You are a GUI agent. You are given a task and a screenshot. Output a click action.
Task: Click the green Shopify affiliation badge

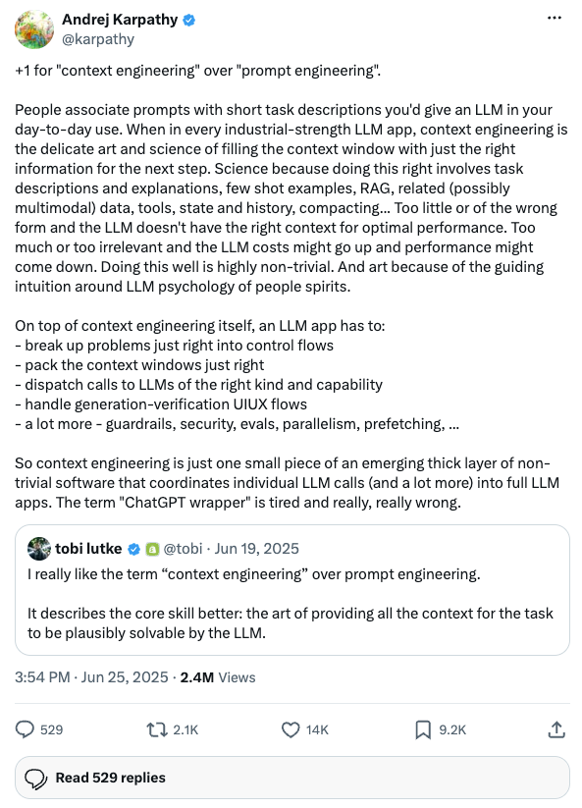pyautogui.click(x=152, y=550)
